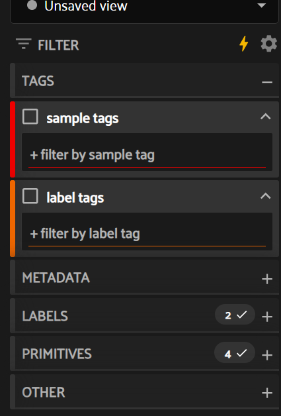This screenshot has width=281, height=416.
Task: Expand LABELS group with plus icon
Action: (x=267, y=317)
